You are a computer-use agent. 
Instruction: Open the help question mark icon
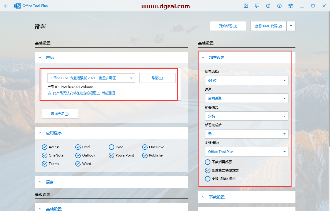coord(268,6)
